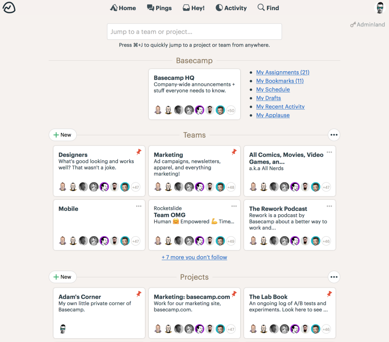Open options menu for Teams section

click(333, 135)
